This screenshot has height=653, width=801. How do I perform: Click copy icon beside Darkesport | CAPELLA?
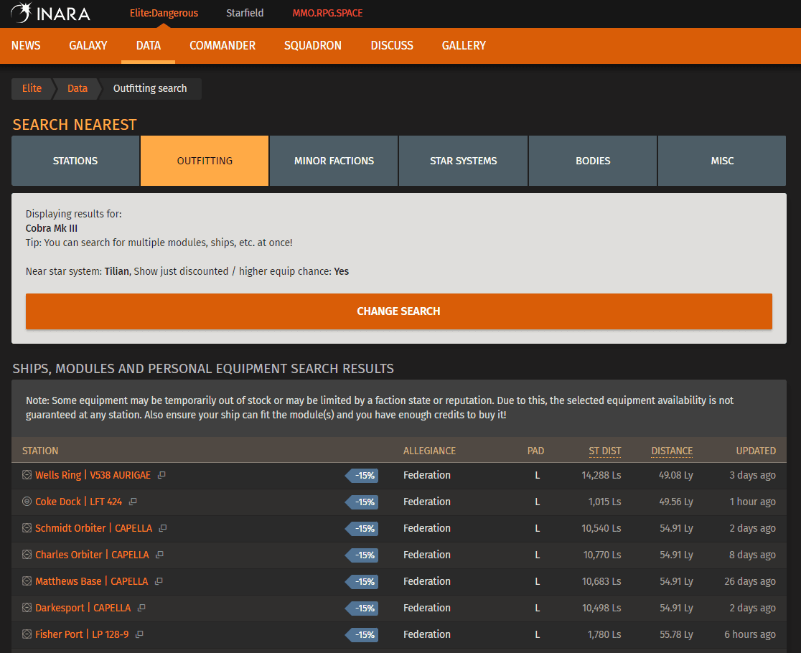click(x=141, y=608)
